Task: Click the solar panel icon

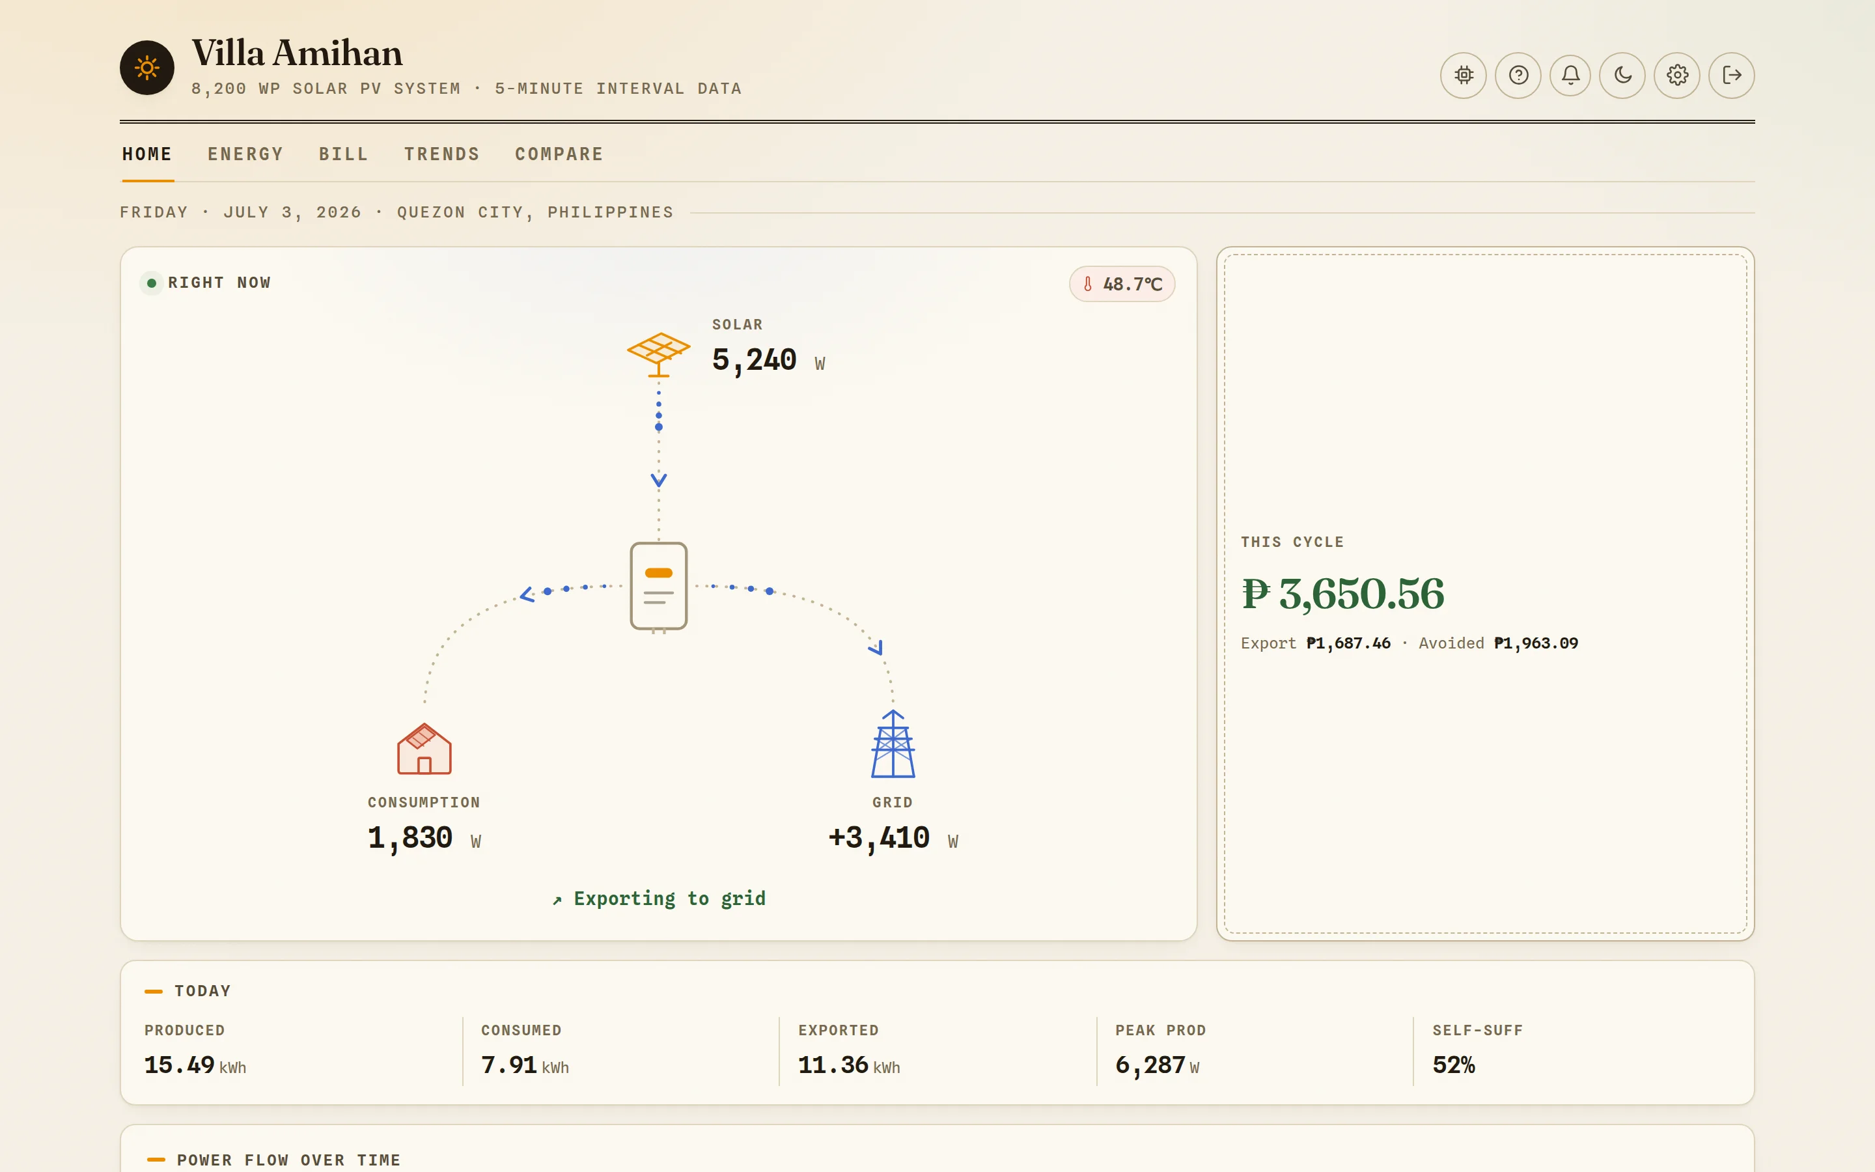Action: coord(659,354)
